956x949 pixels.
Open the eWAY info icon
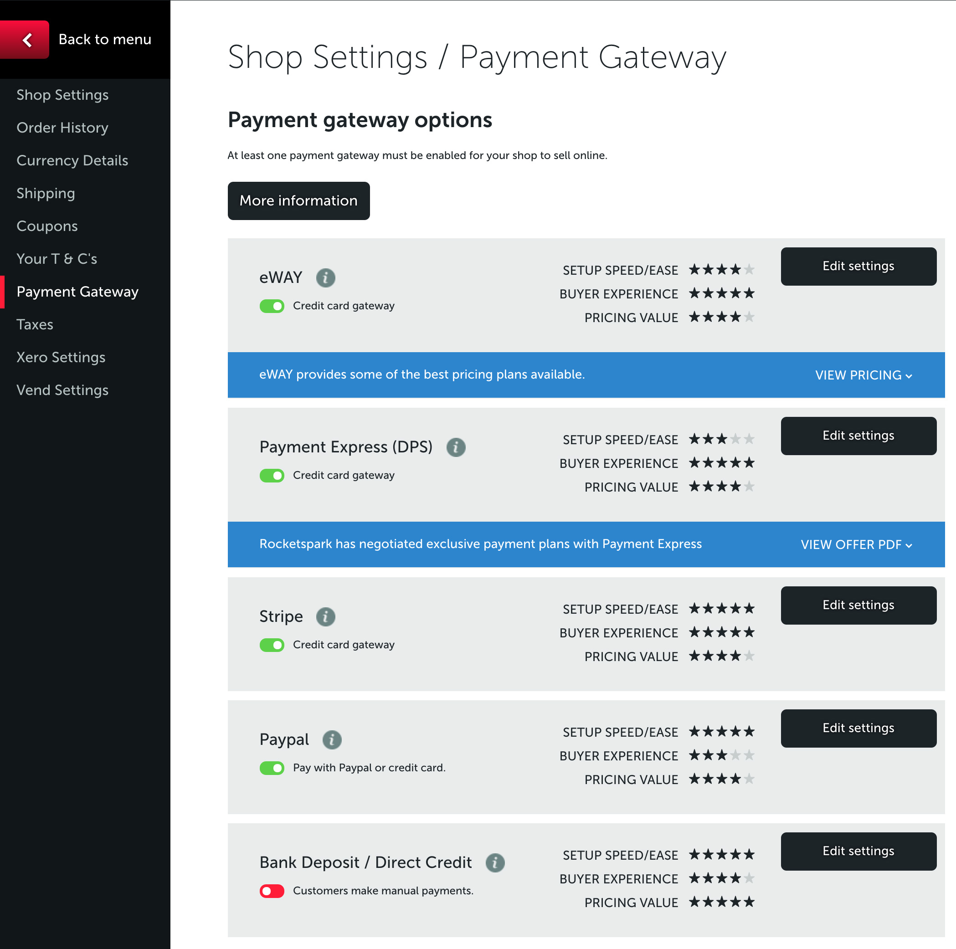(x=326, y=277)
